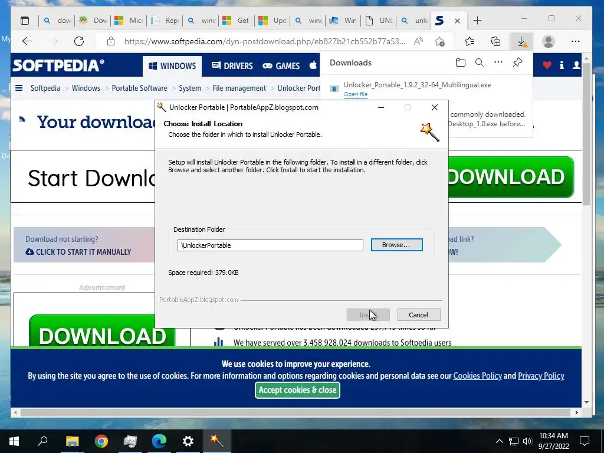This screenshot has height=453, width=604.
Task: Select the WINDOWS section in Softpedia
Action: click(x=172, y=66)
